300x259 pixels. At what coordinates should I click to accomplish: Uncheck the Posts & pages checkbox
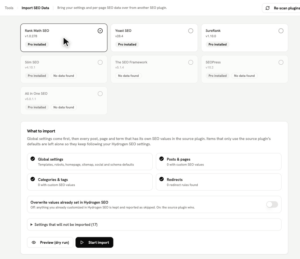click(x=162, y=159)
